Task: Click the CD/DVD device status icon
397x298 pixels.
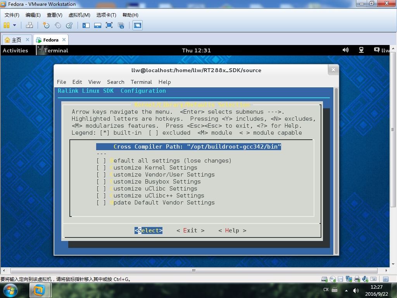Action: 332,279
